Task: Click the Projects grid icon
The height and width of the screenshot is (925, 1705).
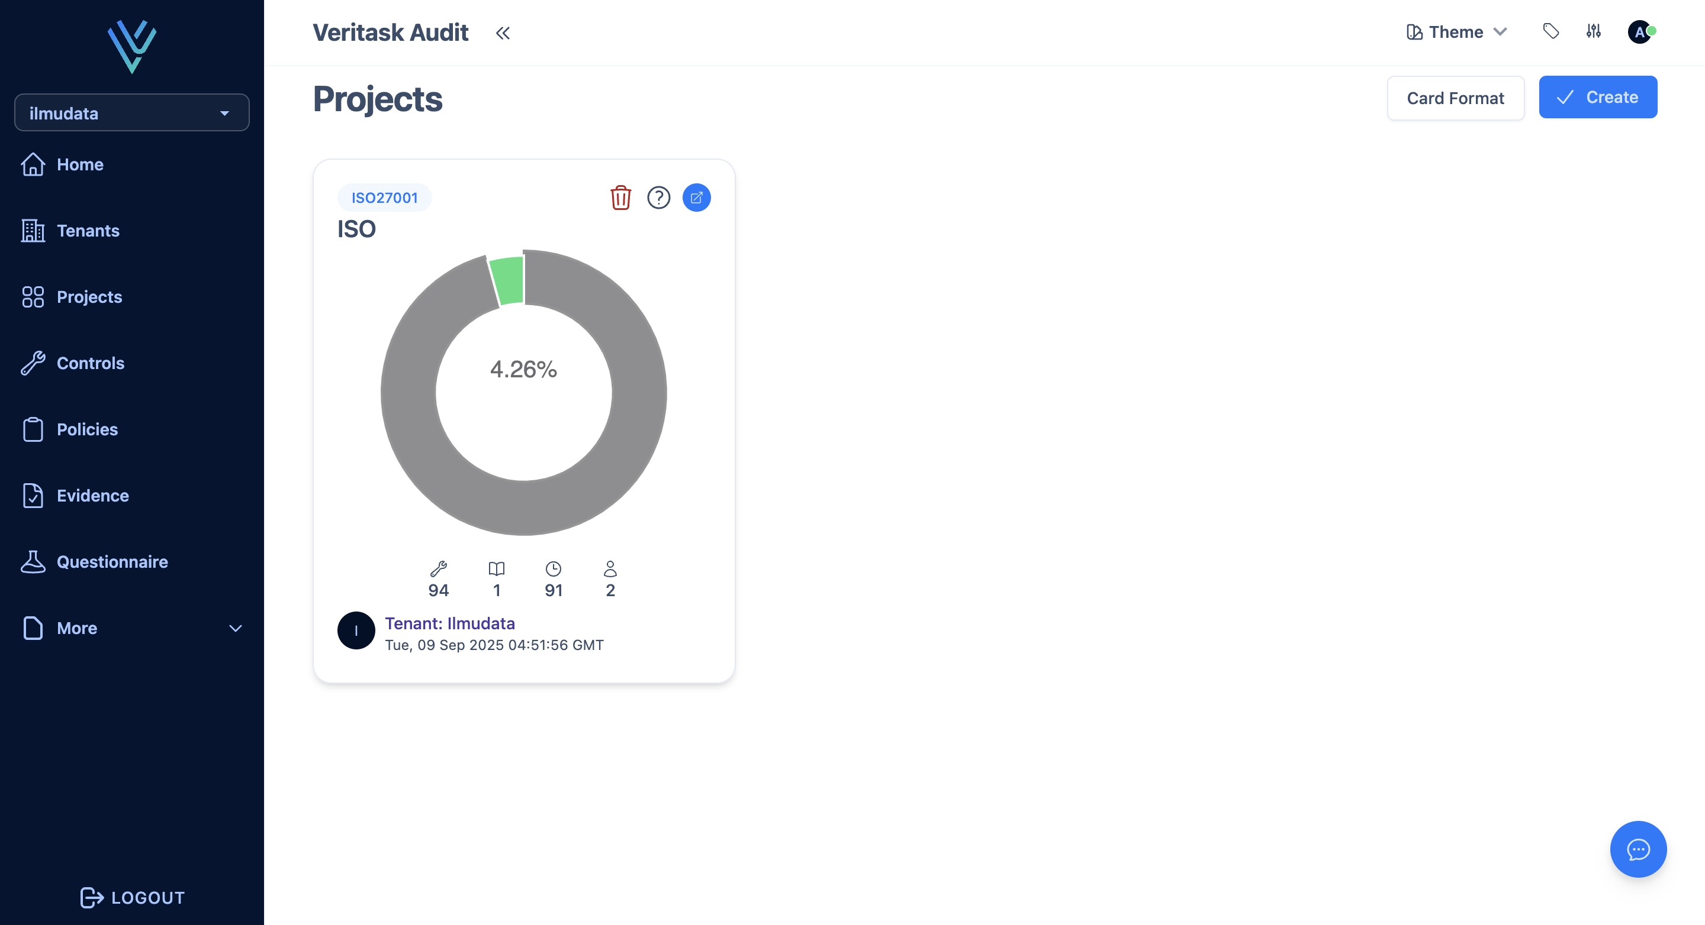Action: tap(33, 297)
